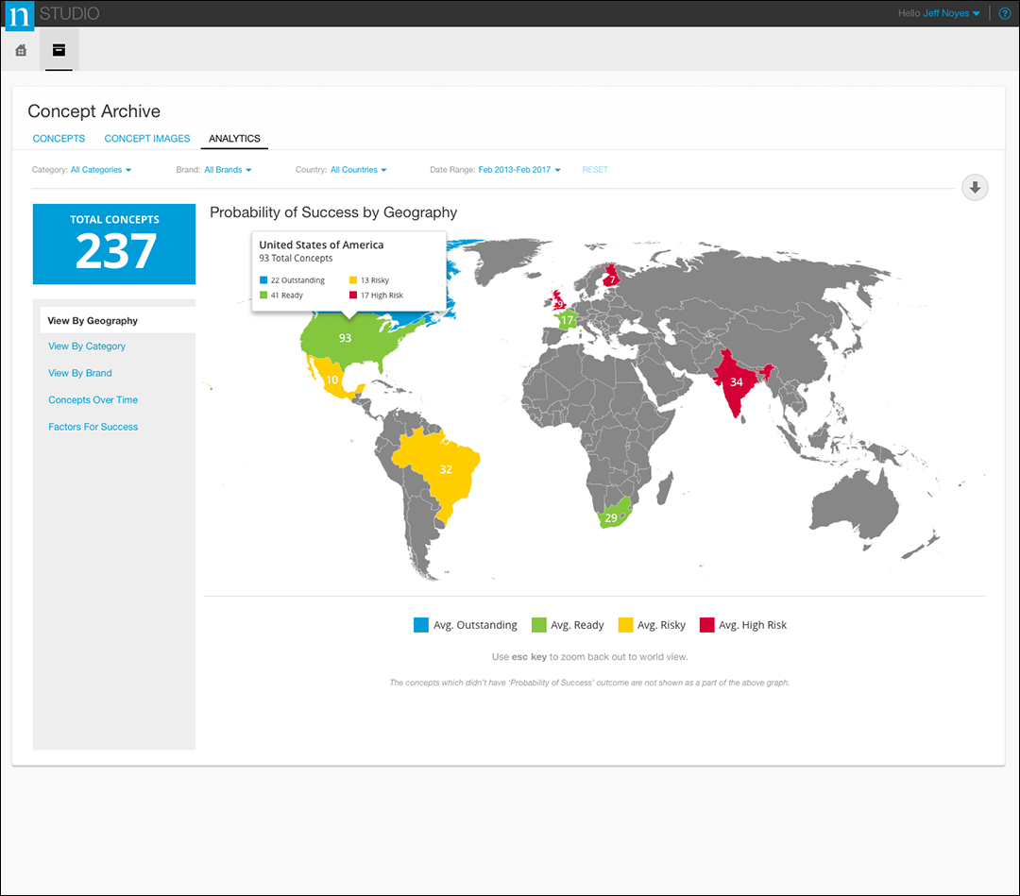Click the 'Concept Archive' heading
1020x896 pixels.
click(x=94, y=111)
